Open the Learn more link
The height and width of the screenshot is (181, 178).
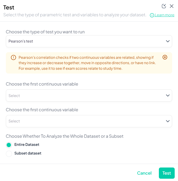[x=164, y=15]
